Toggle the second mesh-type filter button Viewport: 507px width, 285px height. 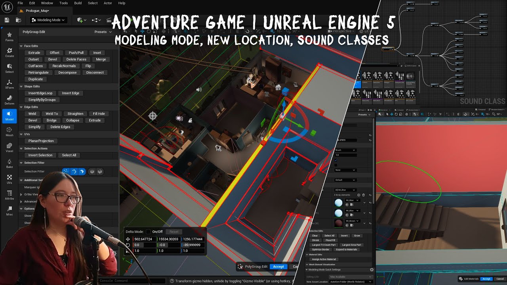click(100, 171)
